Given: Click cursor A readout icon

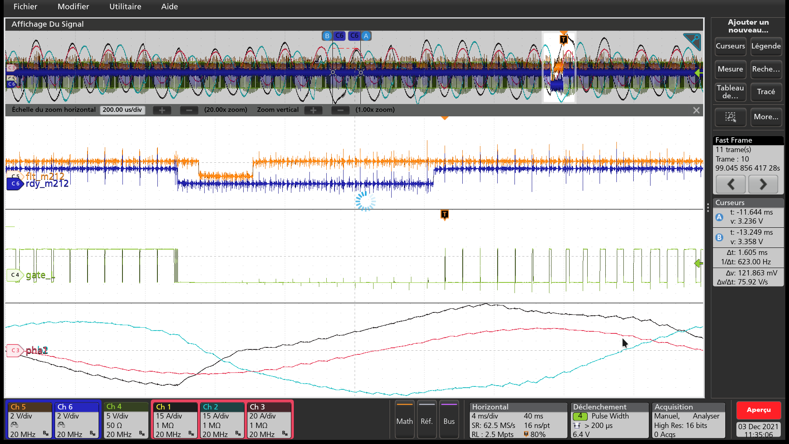Looking at the screenshot, I should tap(719, 217).
